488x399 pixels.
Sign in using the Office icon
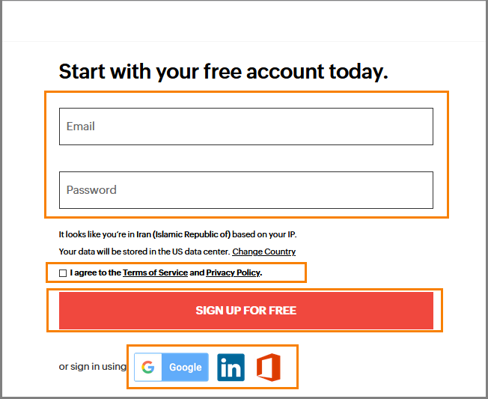[269, 367]
